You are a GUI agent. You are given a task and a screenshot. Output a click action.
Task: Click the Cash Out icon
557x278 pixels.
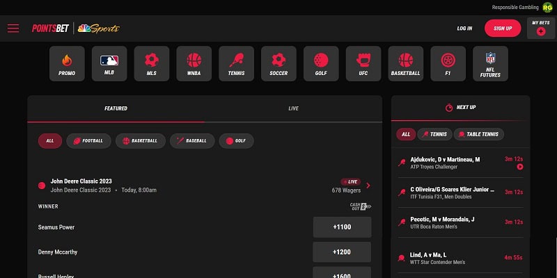tap(361, 206)
